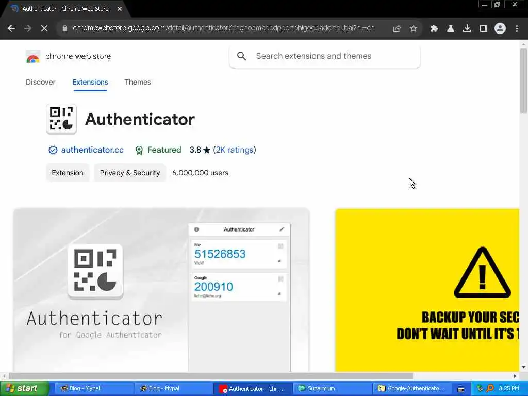Image resolution: width=528 pixels, height=396 pixels.
Task: Click the Authenticator - Chr... taskbar item
Action: click(253, 388)
